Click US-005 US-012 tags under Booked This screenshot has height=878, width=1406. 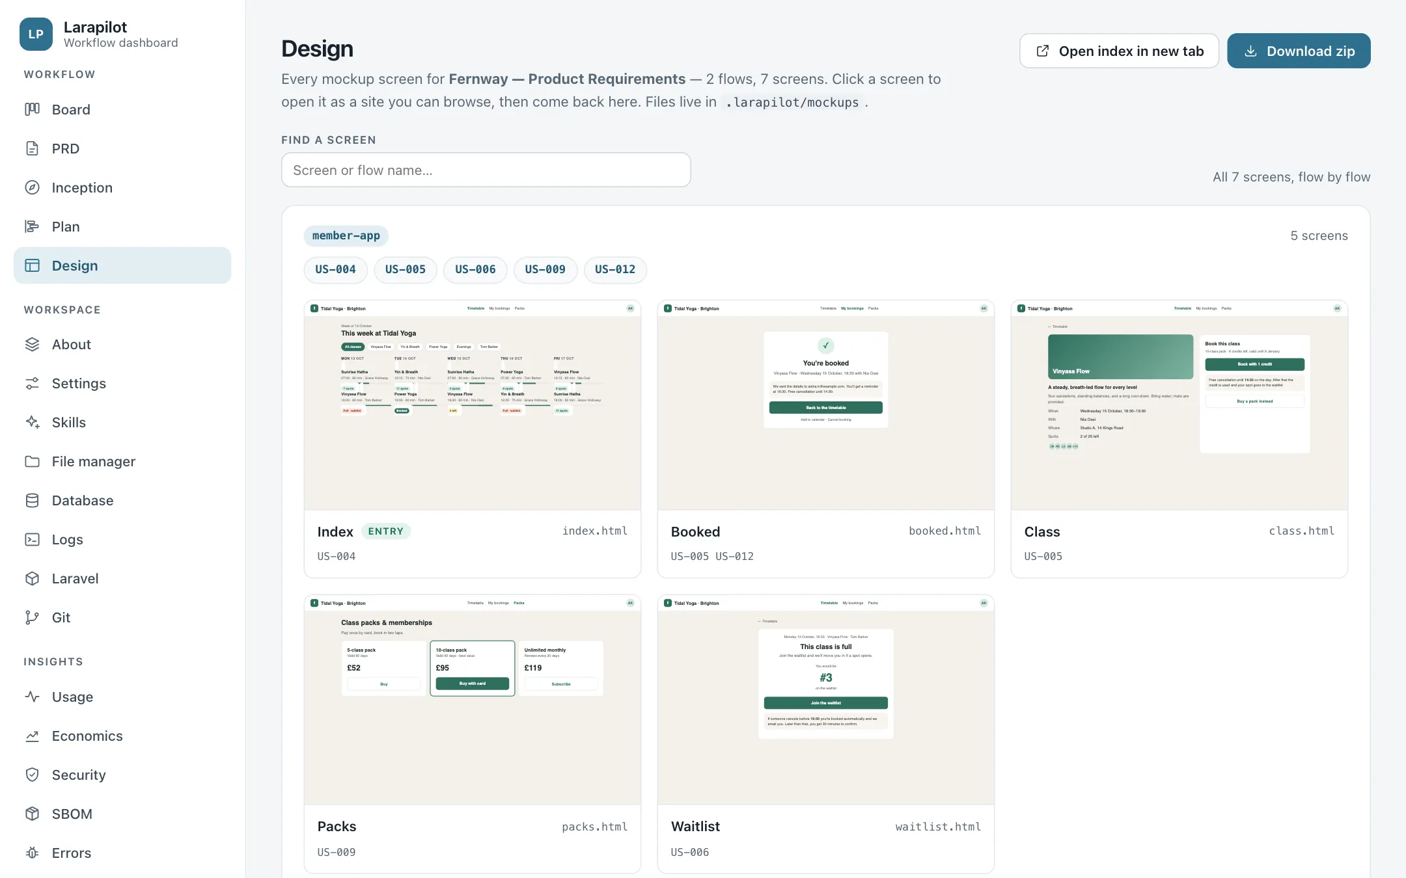[x=712, y=556]
